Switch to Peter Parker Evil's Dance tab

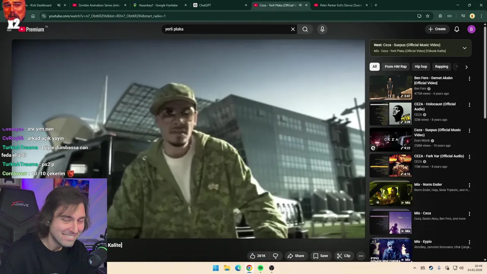tap(341, 5)
